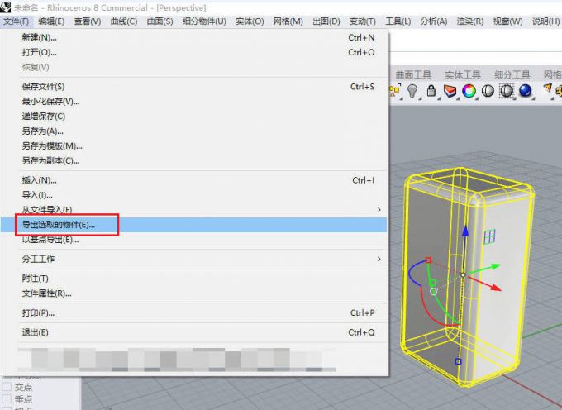
Task: Choose 递增保存(C) menu entry
Action: (193, 117)
